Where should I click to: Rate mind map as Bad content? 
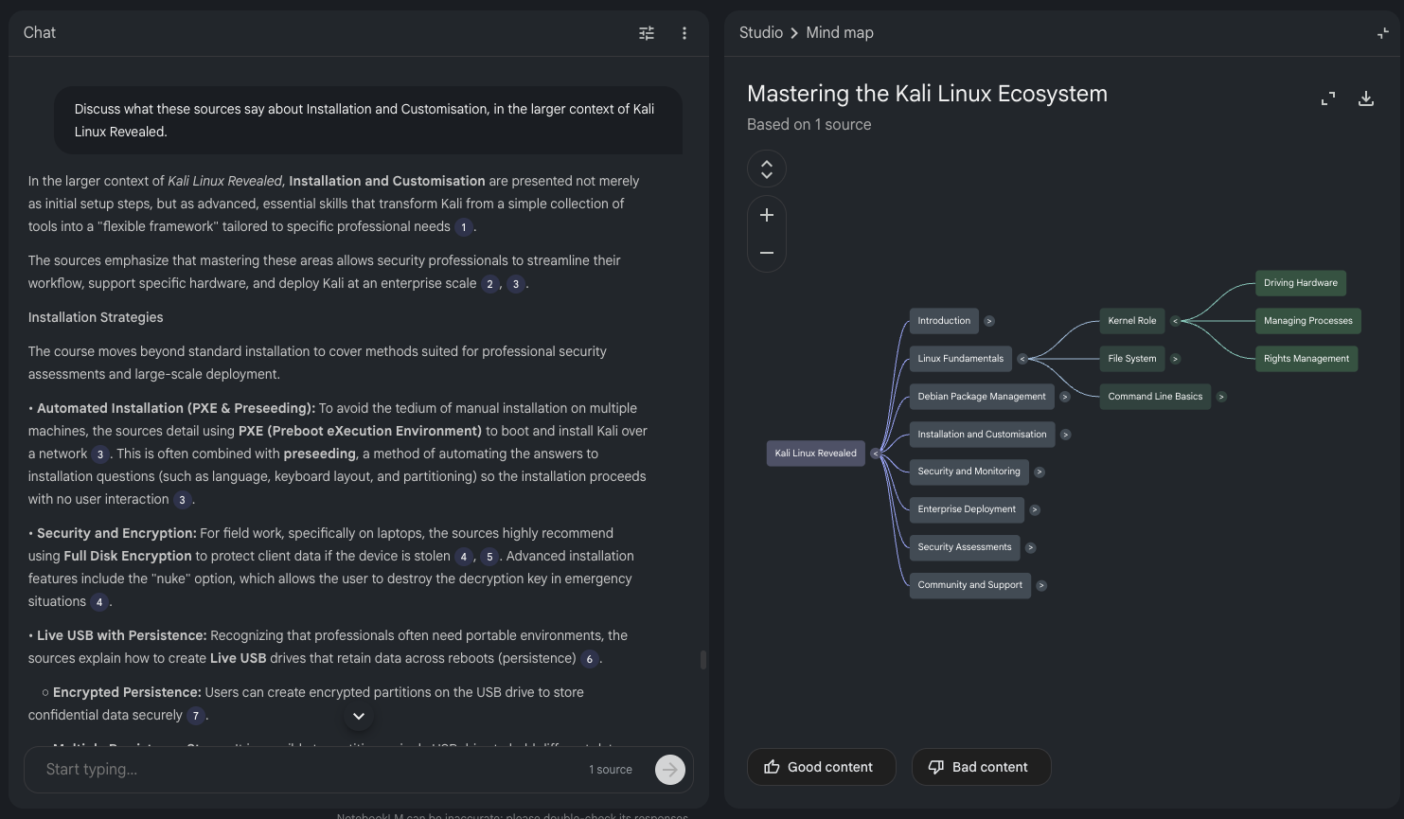pyautogui.click(x=981, y=767)
